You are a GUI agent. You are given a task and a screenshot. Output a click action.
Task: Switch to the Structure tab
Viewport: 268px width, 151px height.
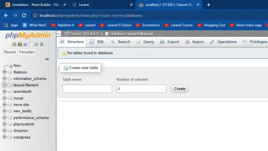coord(72,42)
